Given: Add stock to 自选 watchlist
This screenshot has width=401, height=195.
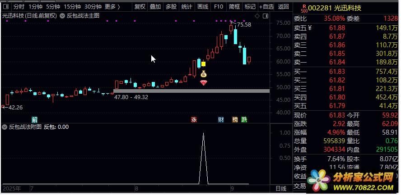Looking at the screenshot, I should click(x=266, y=7).
